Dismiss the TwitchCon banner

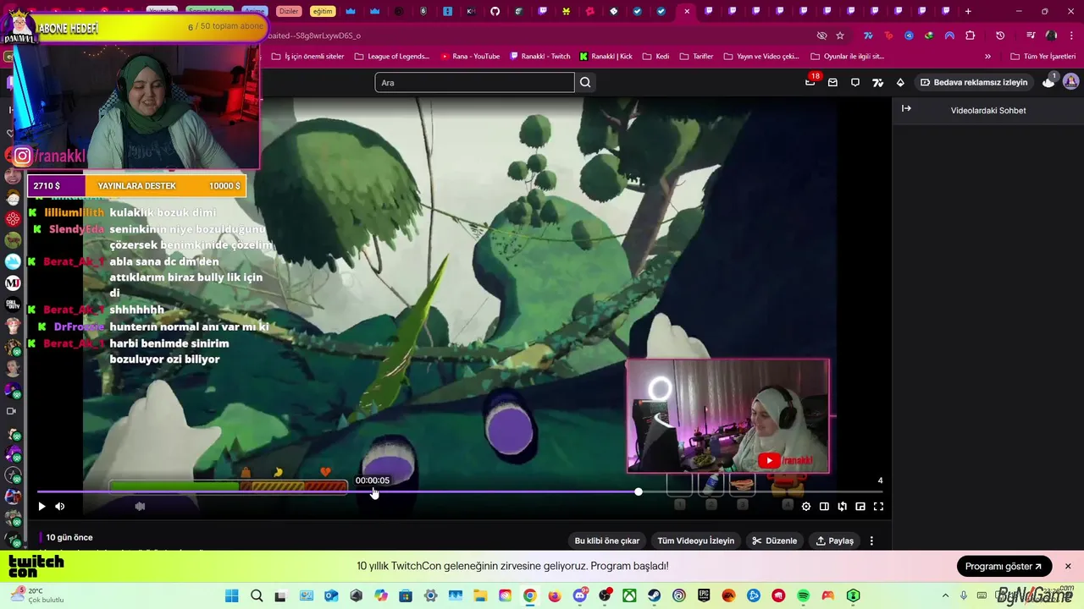(x=1068, y=566)
